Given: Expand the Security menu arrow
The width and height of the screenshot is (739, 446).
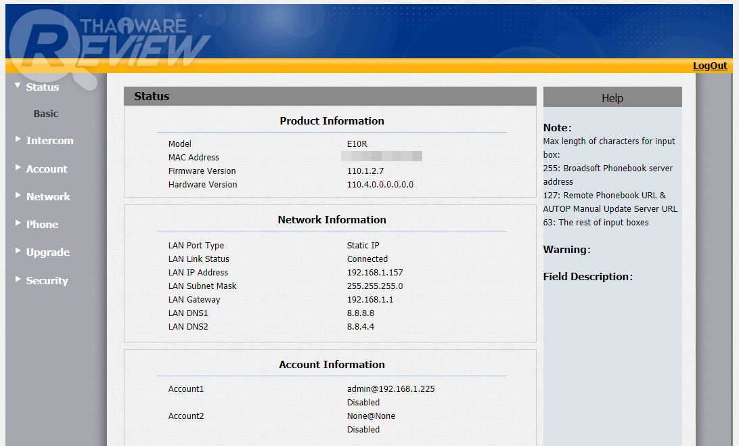Looking at the screenshot, I should tap(18, 279).
